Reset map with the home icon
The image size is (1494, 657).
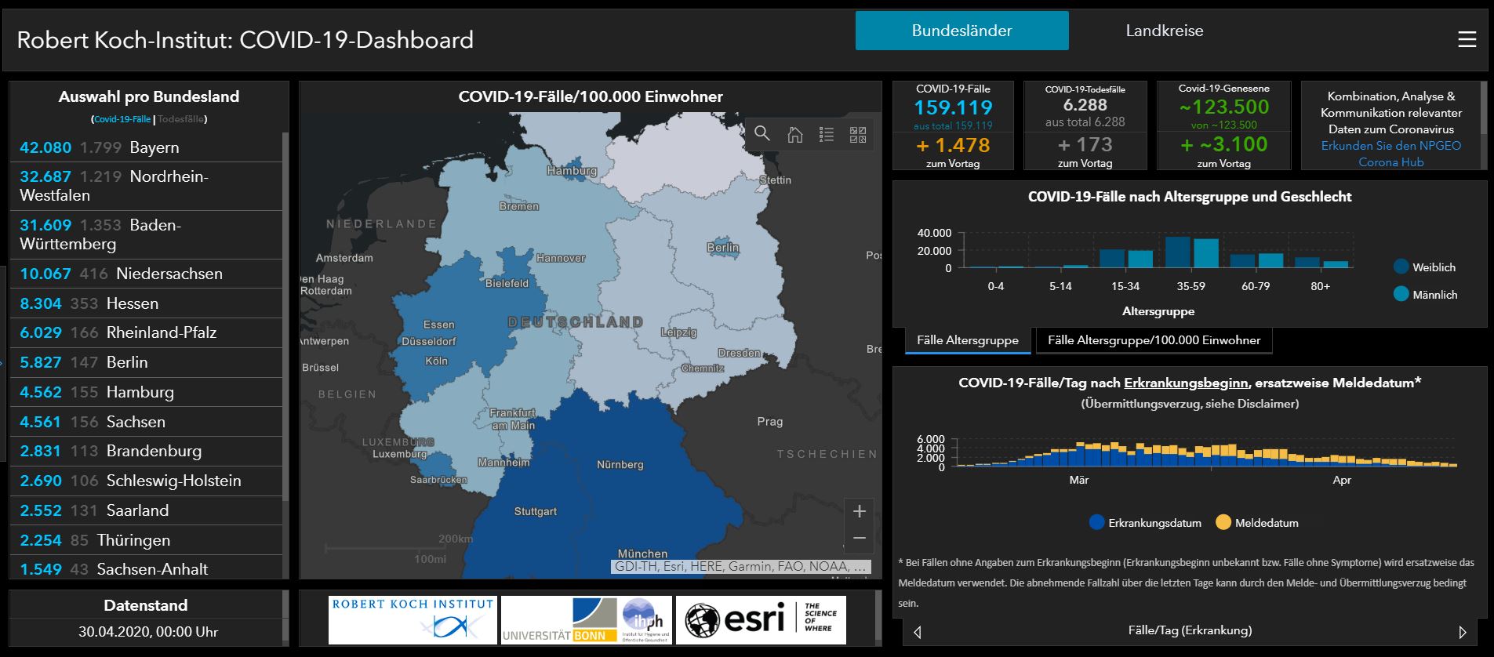pyautogui.click(x=794, y=135)
